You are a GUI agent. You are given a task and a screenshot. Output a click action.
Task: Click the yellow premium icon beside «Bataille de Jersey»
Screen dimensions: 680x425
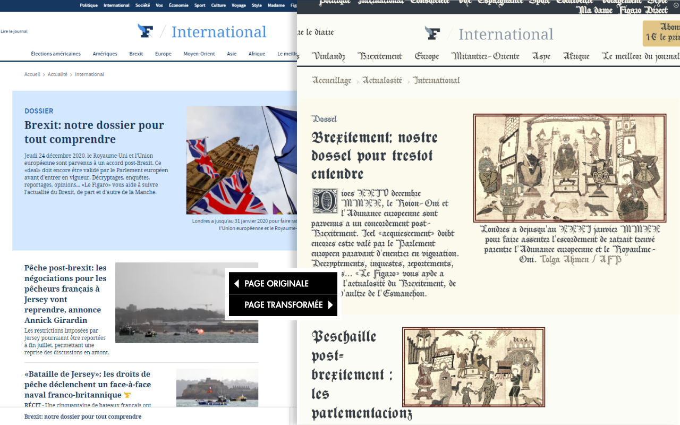[x=127, y=395]
